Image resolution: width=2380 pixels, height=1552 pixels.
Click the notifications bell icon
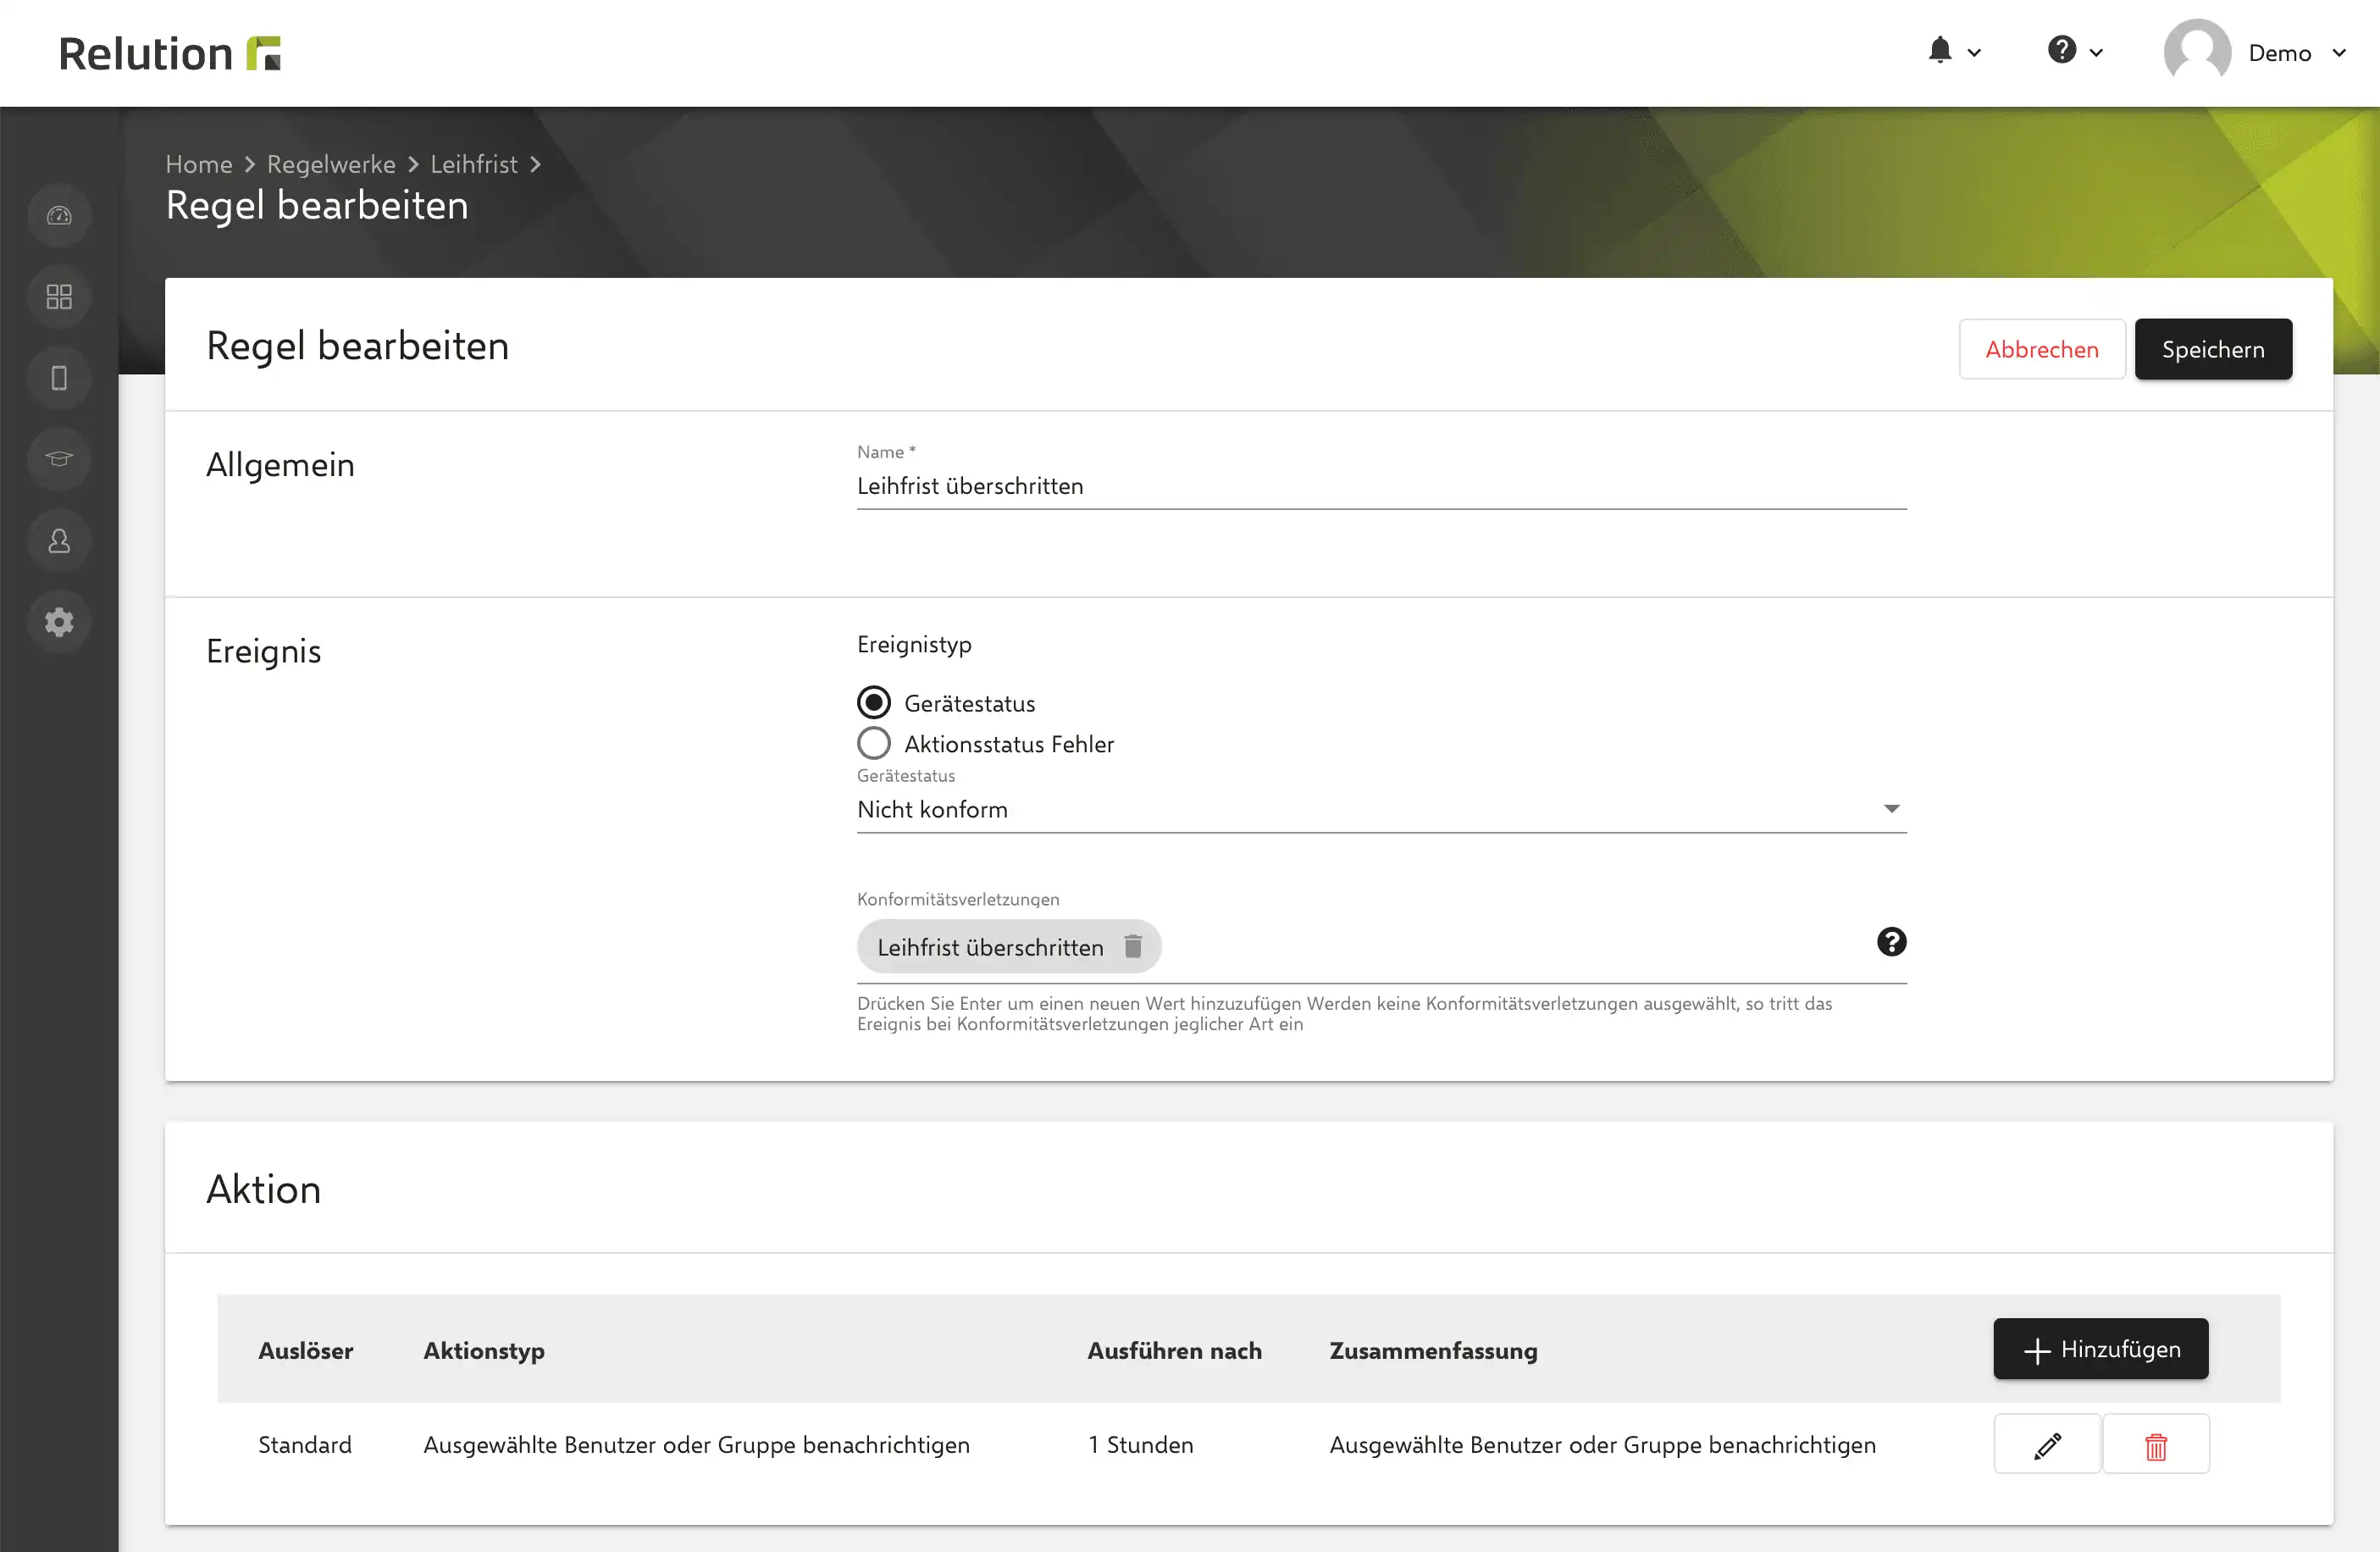(1940, 51)
